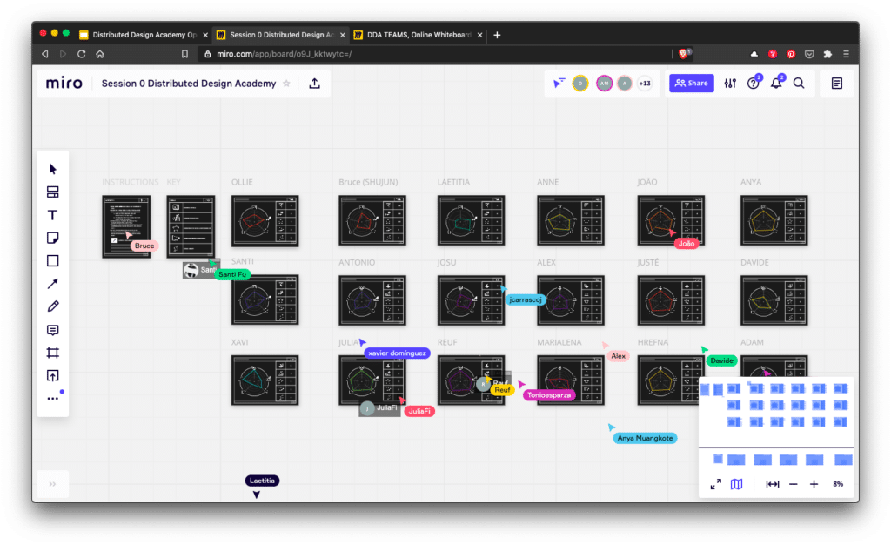Toggle collaborators' cursors visibility icon

pos(559,84)
